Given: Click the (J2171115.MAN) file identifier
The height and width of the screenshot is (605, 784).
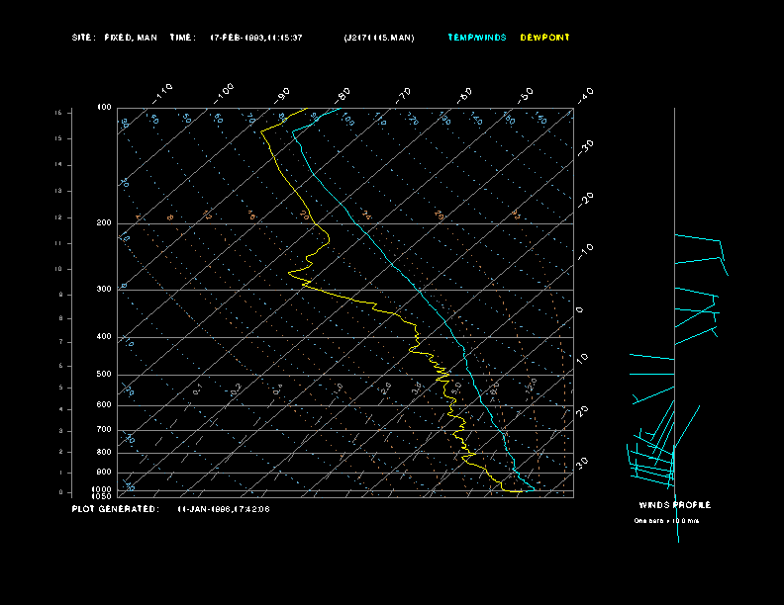Looking at the screenshot, I should 379,38.
